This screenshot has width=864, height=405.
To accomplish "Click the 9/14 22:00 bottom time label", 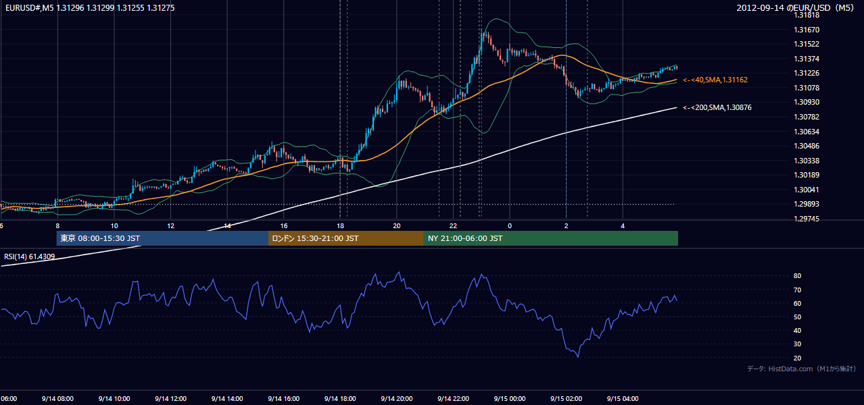I will 453,399.
